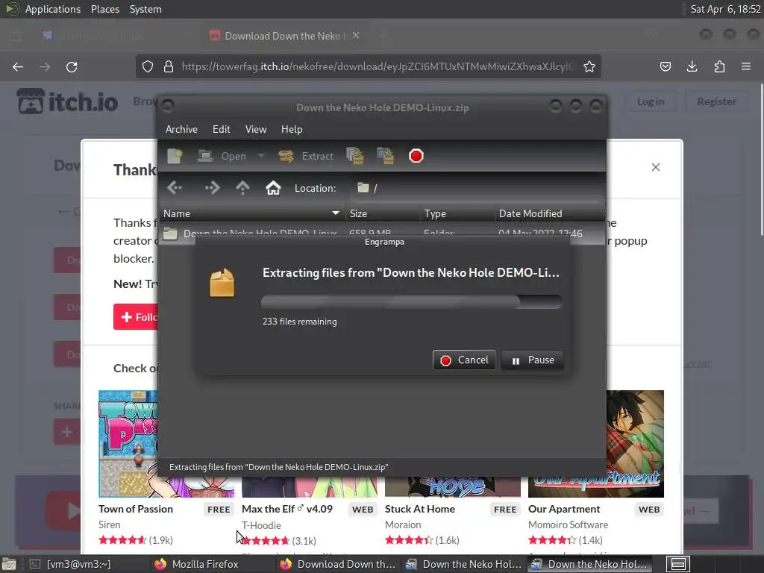The width and height of the screenshot is (764, 573).
Task: Click the extraction progress bar
Action: tap(412, 301)
